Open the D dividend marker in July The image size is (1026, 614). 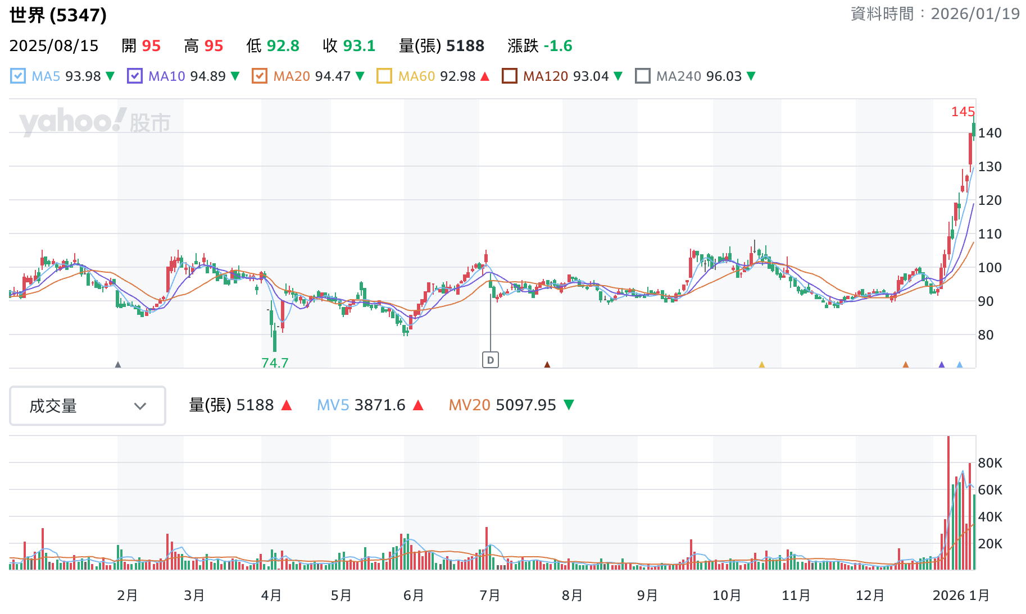point(491,360)
